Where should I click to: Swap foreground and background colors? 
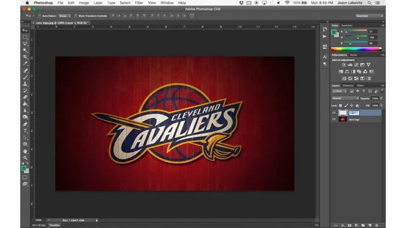coord(27,163)
